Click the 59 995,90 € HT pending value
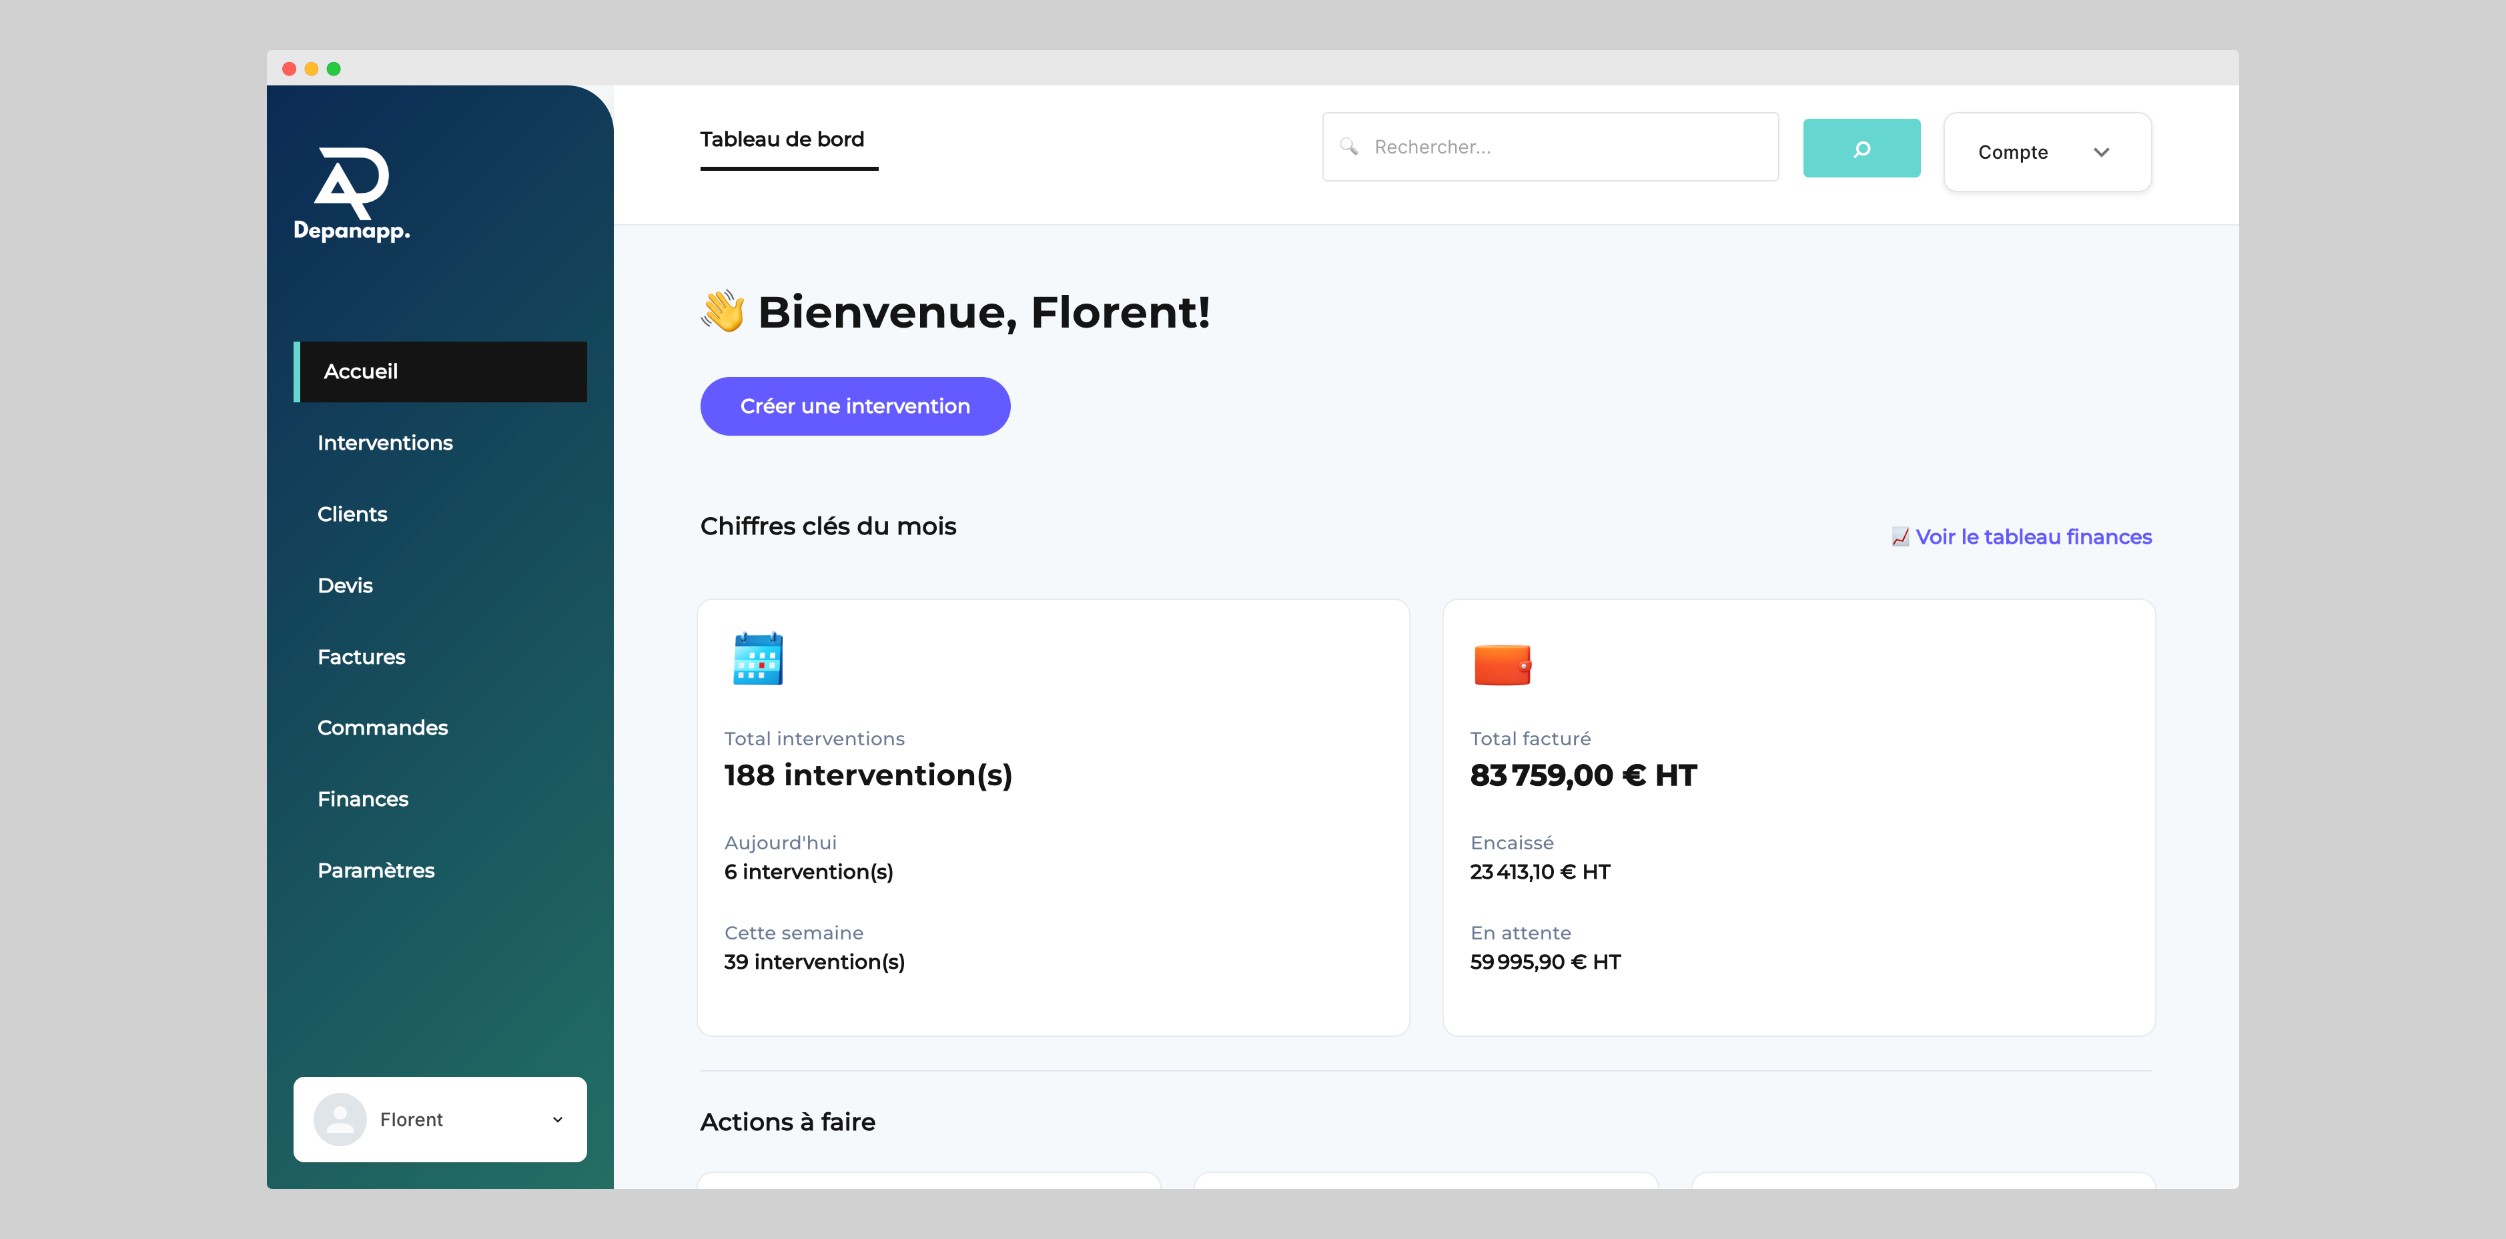2506x1239 pixels. 1545,962
